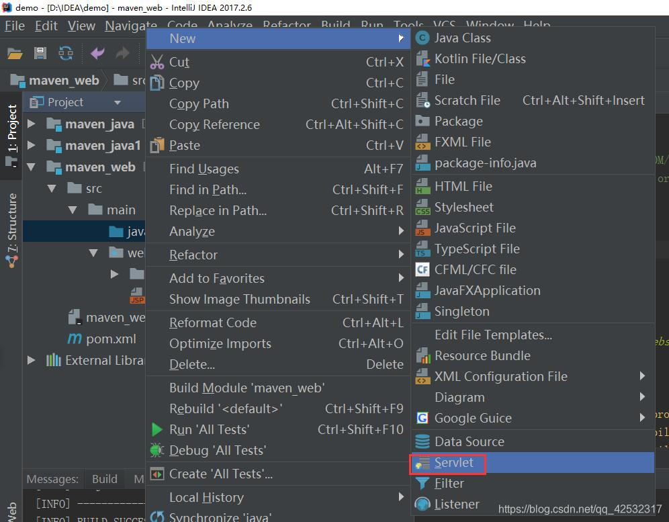Image resolution: width=669 pixels, height=522 pixels.
Task: Click the FXML File icon
Action: point(422,142)
